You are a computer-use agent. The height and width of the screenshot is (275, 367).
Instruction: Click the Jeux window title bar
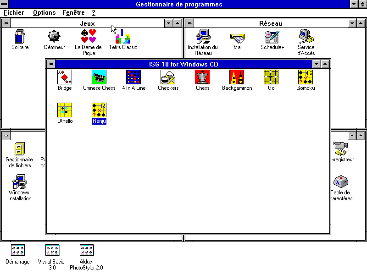pos(87,23)
